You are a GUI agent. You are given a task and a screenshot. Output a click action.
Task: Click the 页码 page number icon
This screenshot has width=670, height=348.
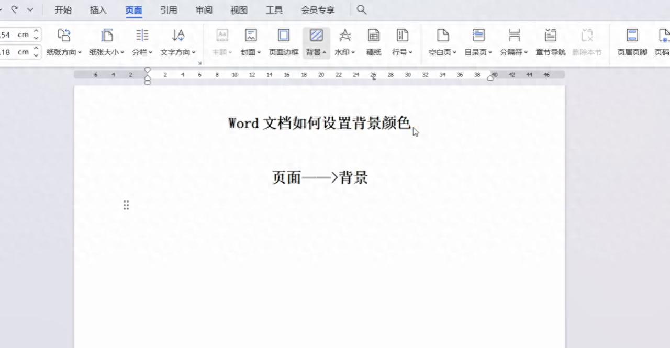(663, 35)
